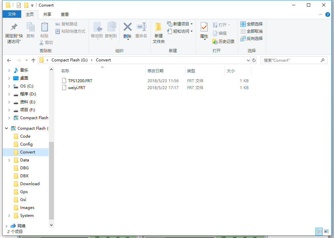334x238 pixels.
Task: Open Quick Access Toolbar customize dropdown
Action: (32, 5)
